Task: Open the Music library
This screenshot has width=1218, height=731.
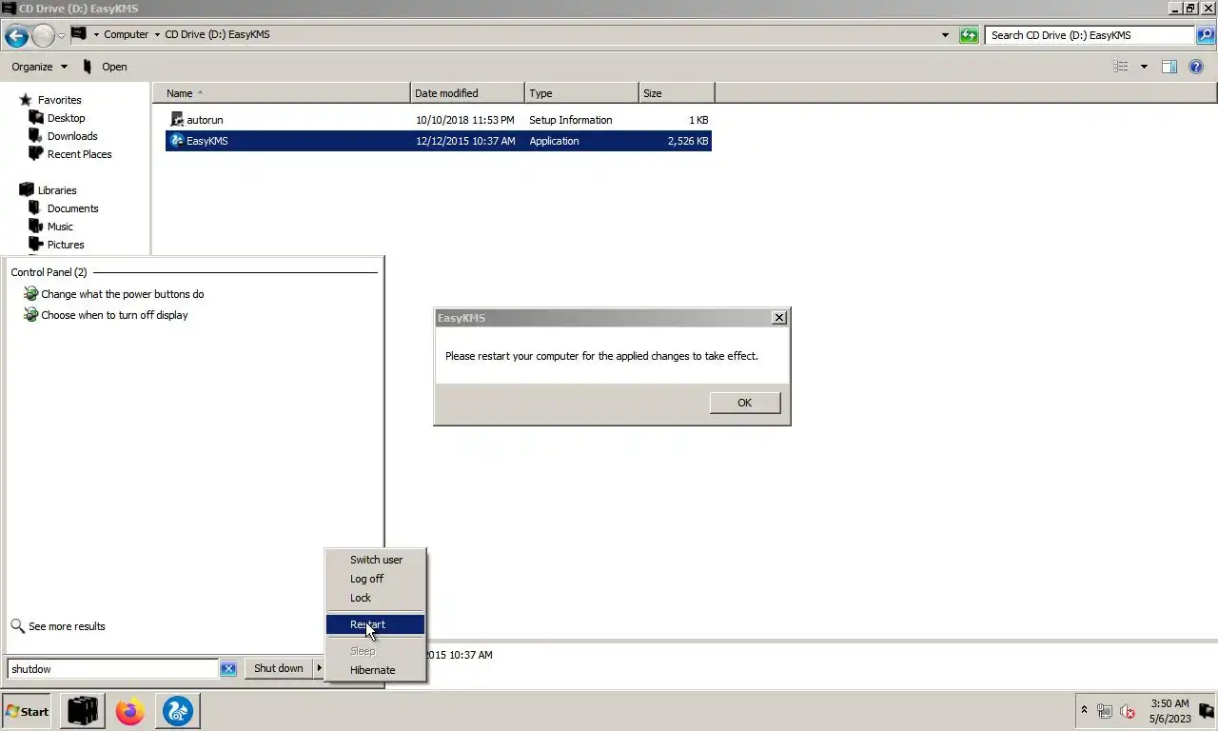Action: tap(60, 227)
